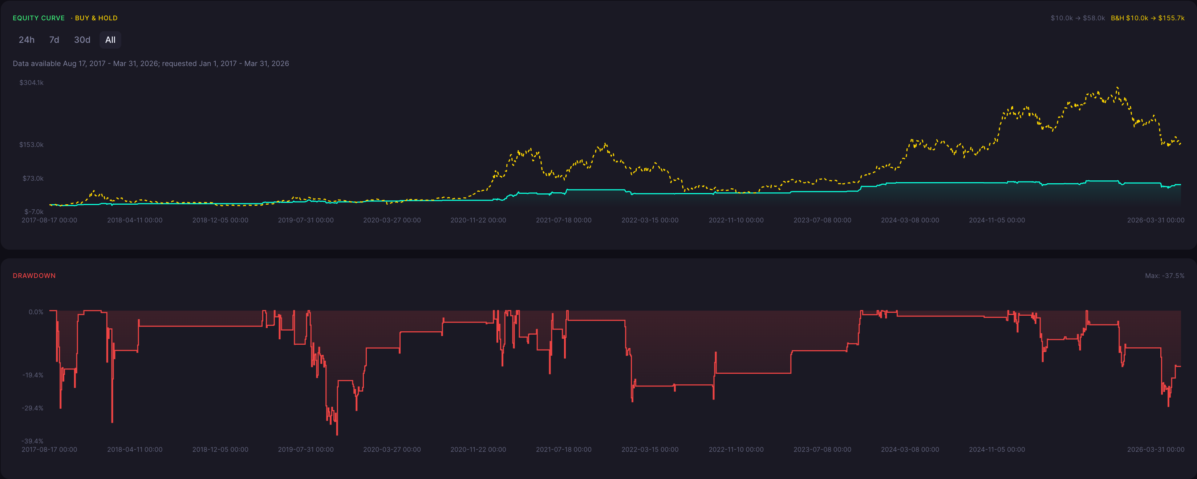Click equity chart date 2017-08-17 00:00
This screenshot has width=1197, height=479.
pos(49,221)
